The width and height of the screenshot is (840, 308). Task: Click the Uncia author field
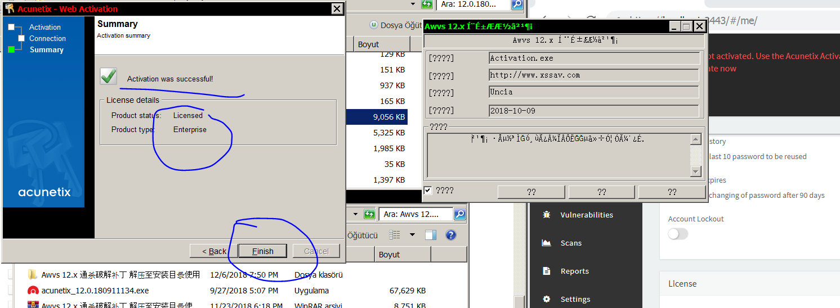click(594, 92)
